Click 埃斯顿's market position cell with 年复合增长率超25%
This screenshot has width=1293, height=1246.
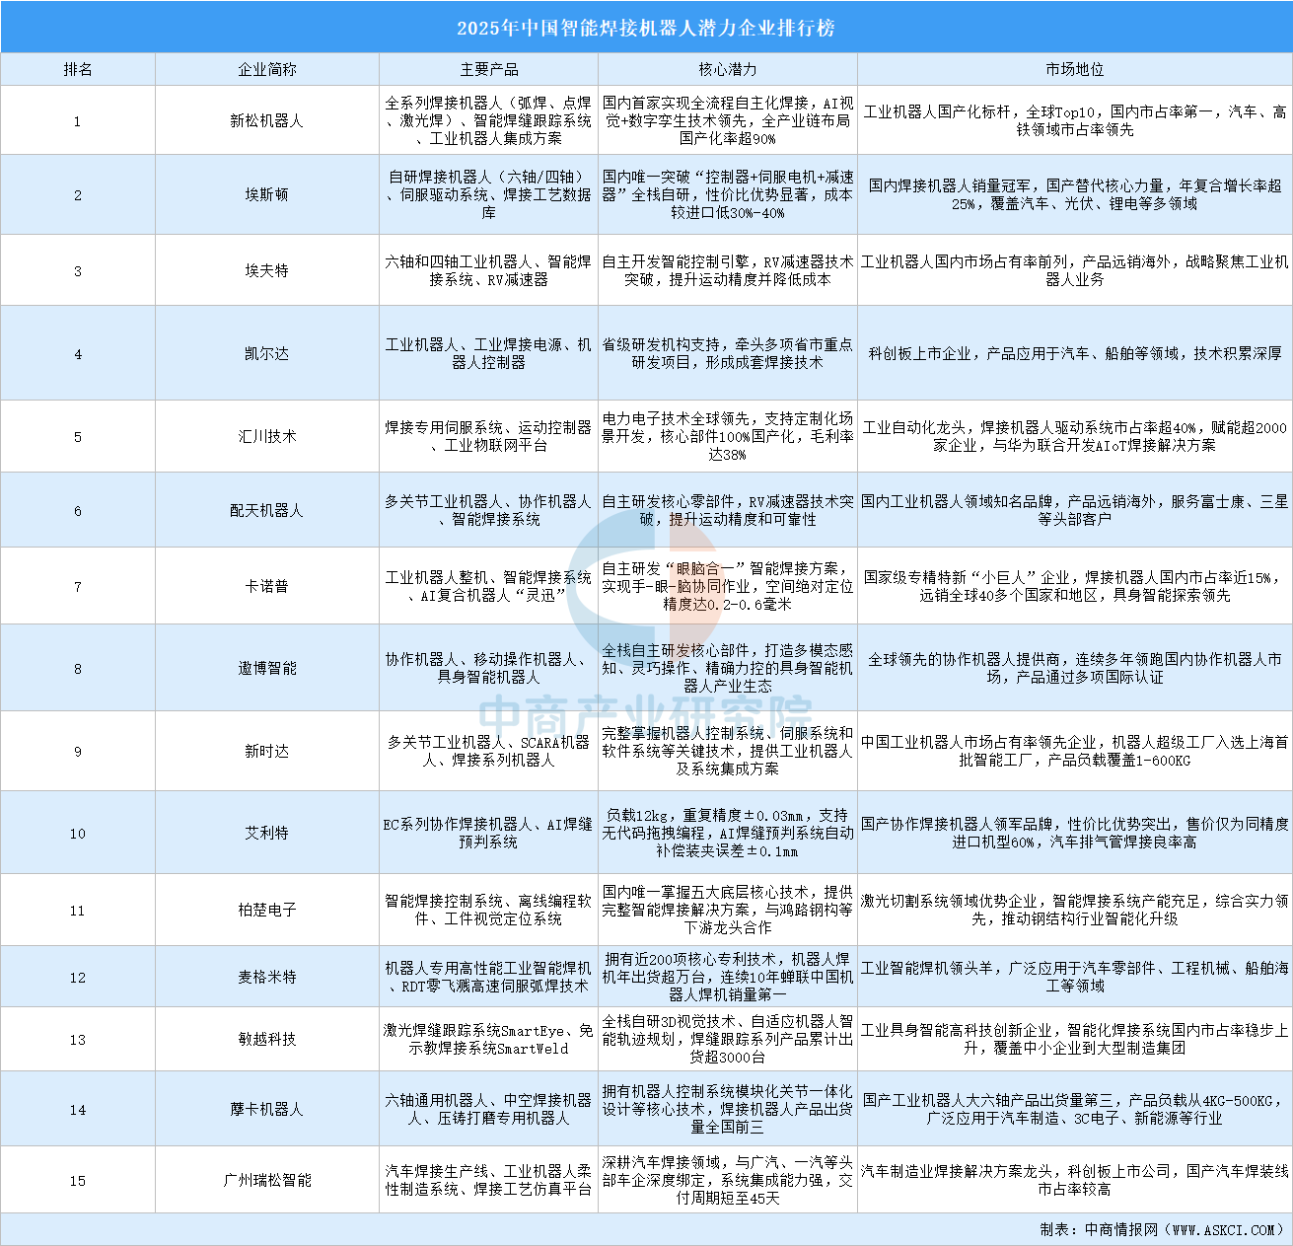coord(1075,194)
